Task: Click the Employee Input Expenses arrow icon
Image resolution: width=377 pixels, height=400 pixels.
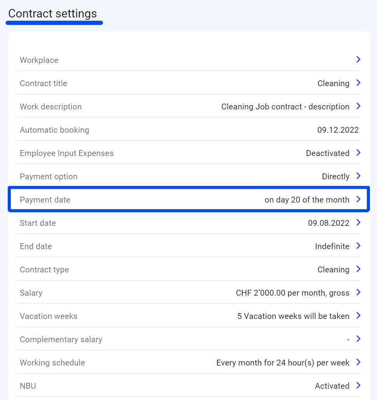Action: click(x=358, y=152)
